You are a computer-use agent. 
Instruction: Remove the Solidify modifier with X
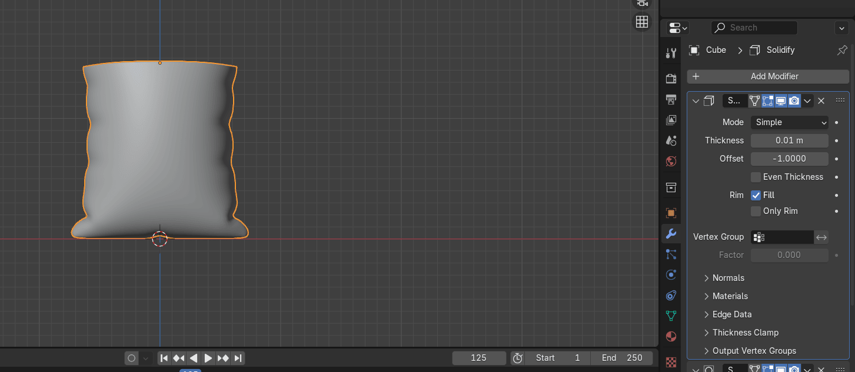coord(821,100)
